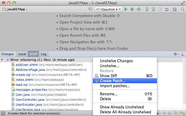Click VCS update project icon
186x116 pixels.
tap(147, 9)
